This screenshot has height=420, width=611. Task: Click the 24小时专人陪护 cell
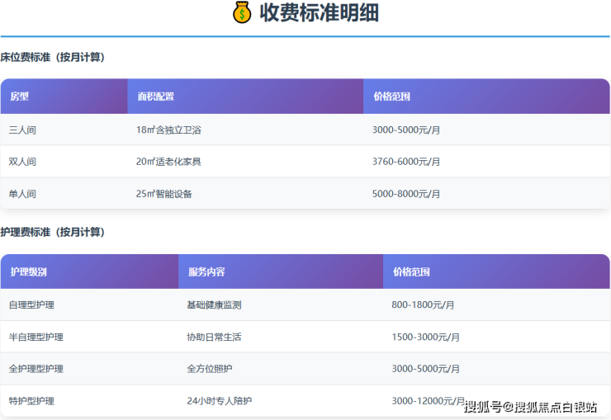(219, 401)
